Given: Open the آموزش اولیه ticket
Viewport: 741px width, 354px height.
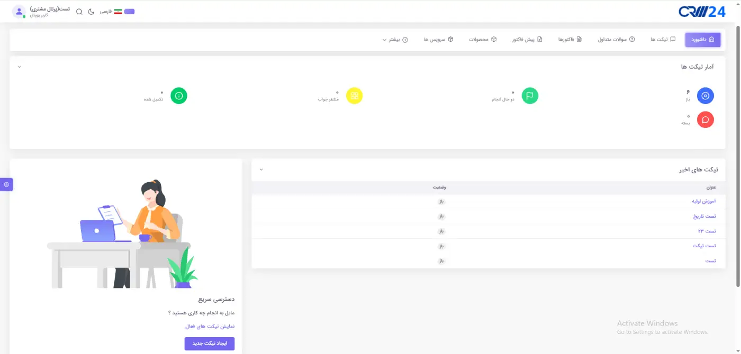Looking at the screenshot, I should point(703,201).
